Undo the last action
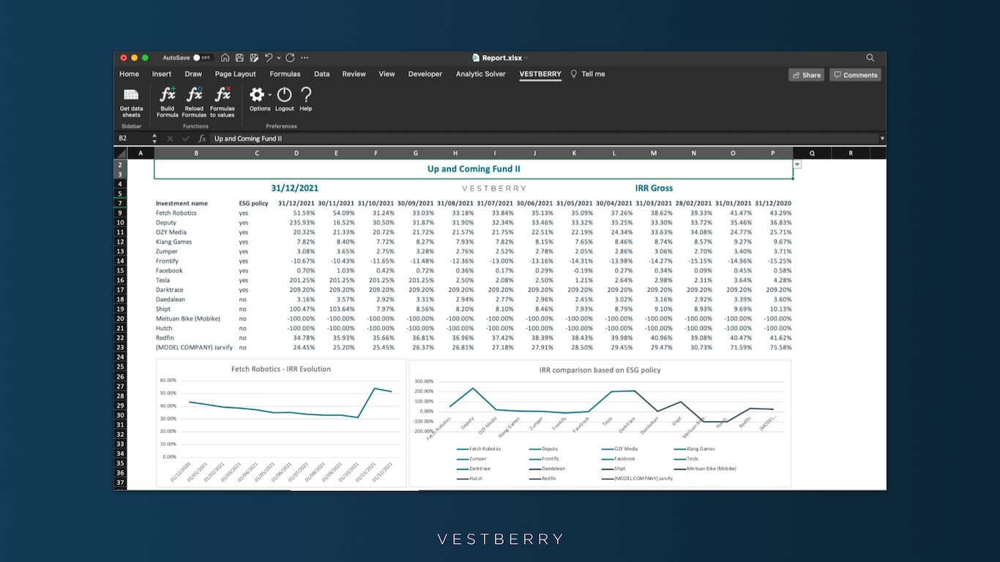The image size is (1000, 562). click(269, 58)
